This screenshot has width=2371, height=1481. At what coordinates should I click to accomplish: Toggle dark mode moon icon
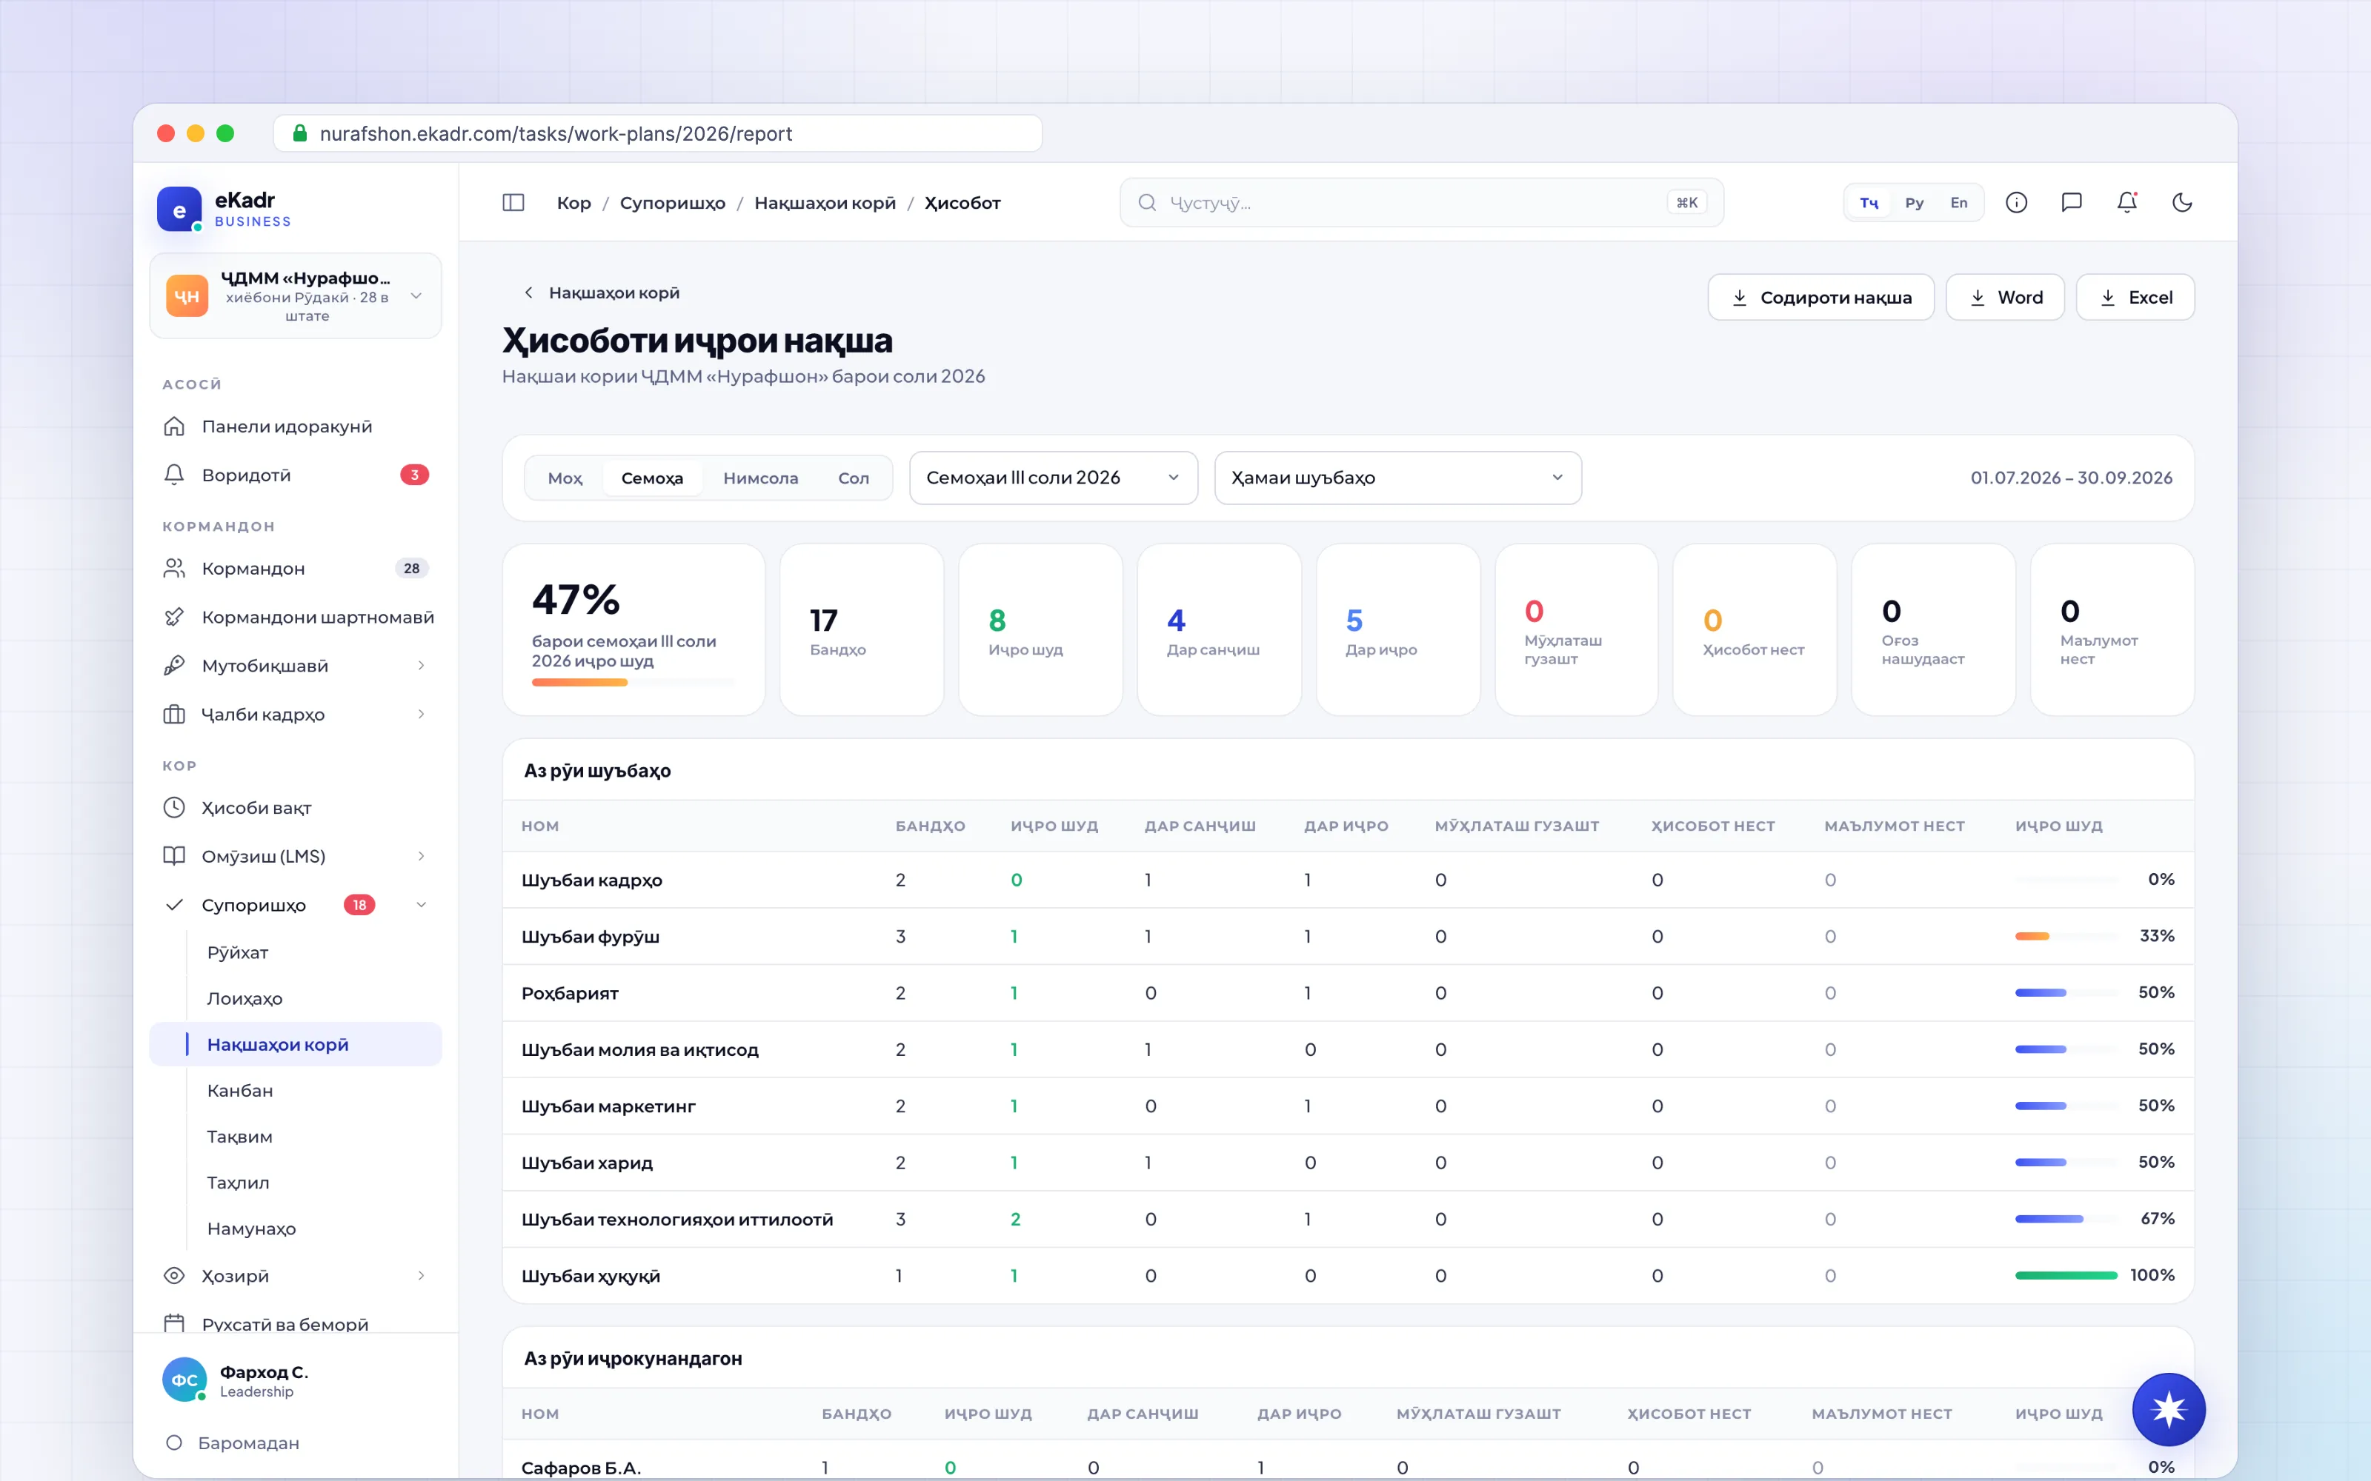[2182, 203]
